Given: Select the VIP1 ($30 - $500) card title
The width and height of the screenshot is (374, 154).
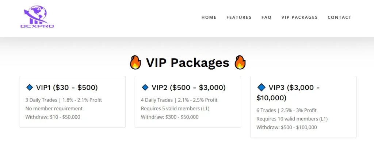Looking at the screenshot, I should 67,88.
